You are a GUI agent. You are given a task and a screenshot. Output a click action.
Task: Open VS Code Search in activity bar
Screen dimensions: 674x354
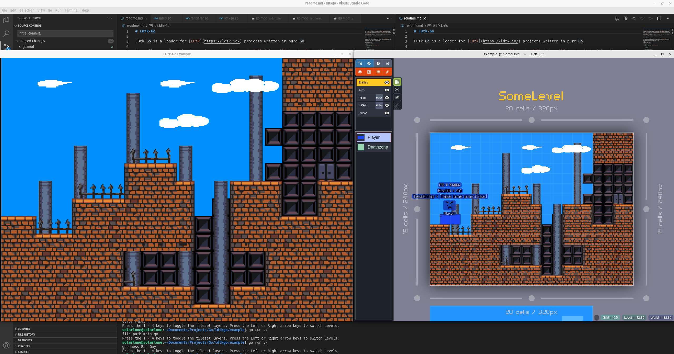(x=6, y=33)
